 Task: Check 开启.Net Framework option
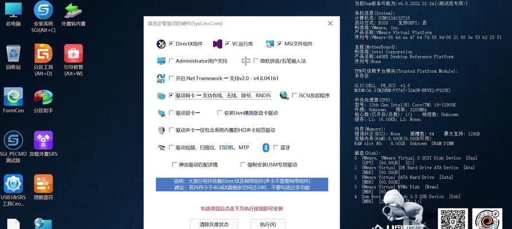pyautogui.click(x=171, y=78)
